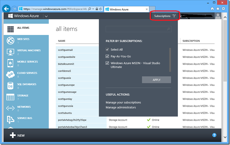This screenshot has width=230, height=145.
Task: Select ALL ITEMS in sidebar
Action: (x=23, y=28)
